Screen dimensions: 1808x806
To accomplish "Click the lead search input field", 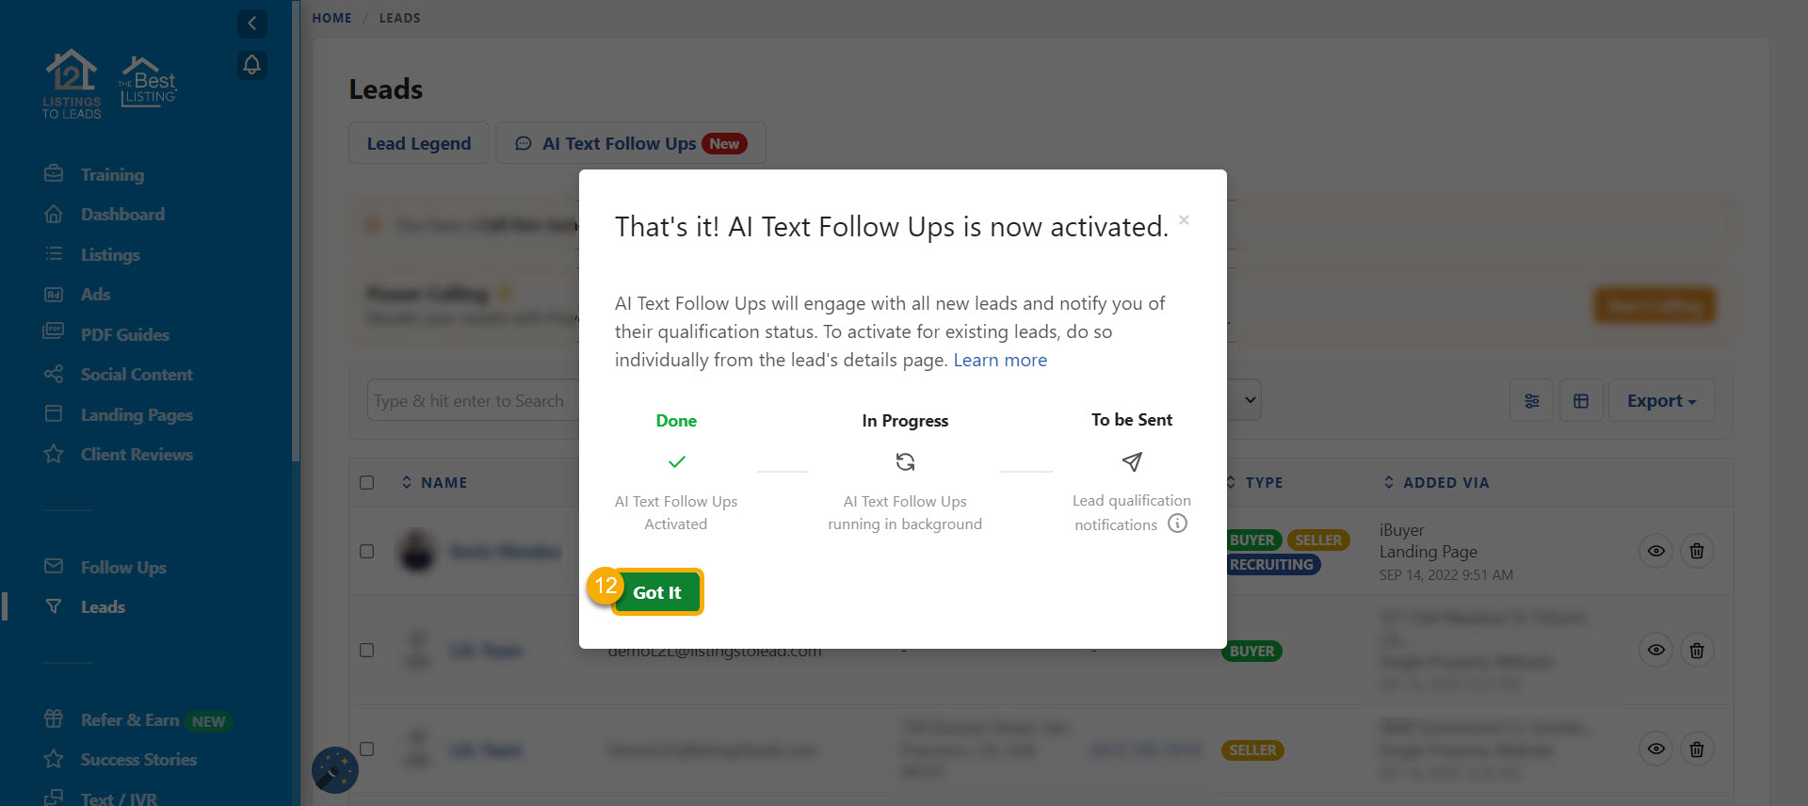I will pos(471,401).
